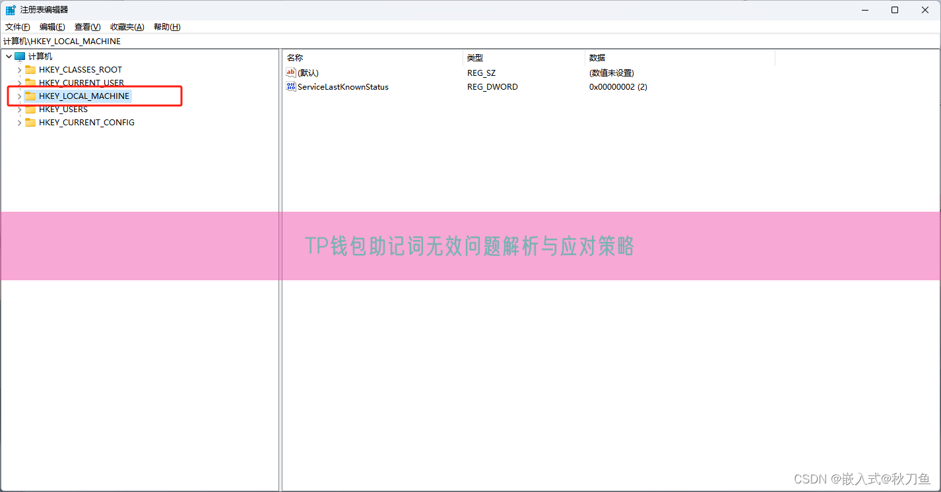
Task: Click the (数值未设置) data cell
Action: [612, 73]
